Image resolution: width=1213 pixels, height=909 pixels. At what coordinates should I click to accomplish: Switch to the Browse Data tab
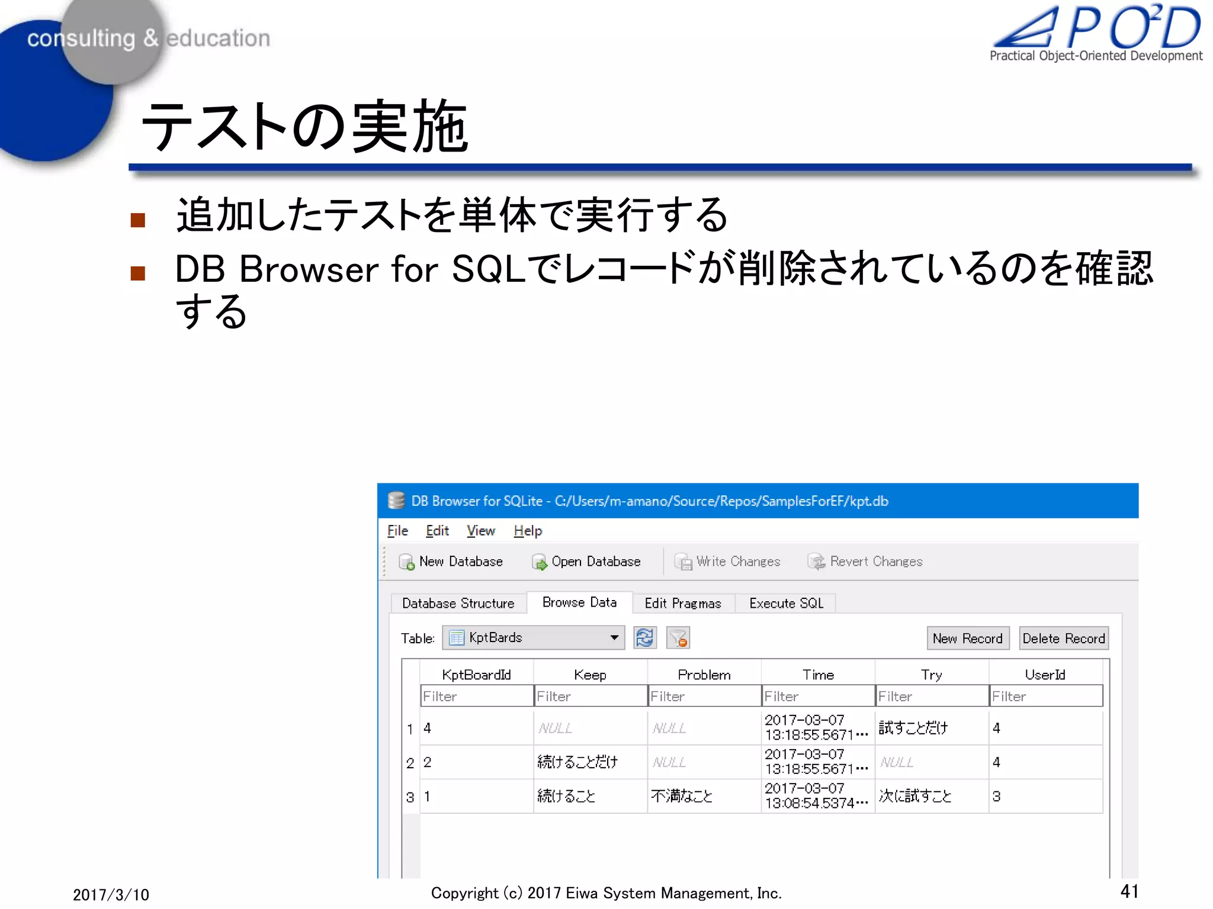579,602
